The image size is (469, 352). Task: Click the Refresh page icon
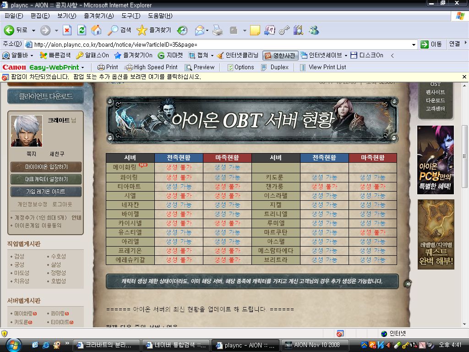pyautogui.click(x=82, y=30)
